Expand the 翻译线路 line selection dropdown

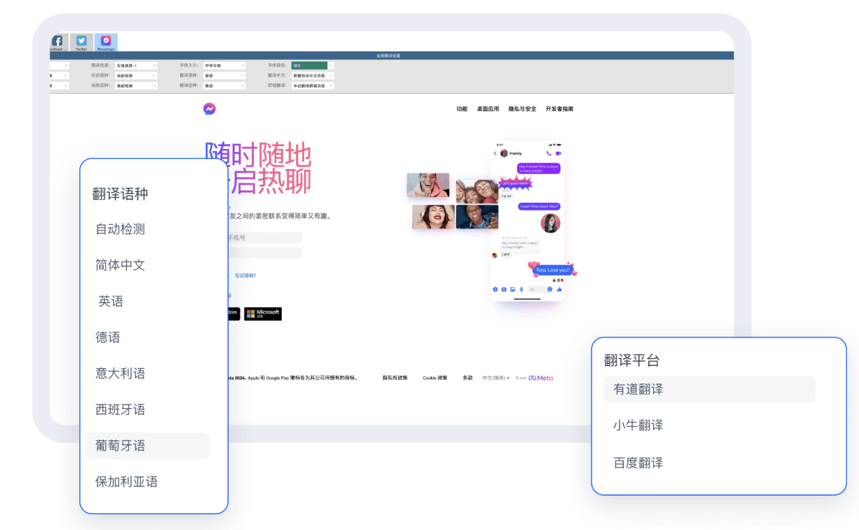click(136, 65)
